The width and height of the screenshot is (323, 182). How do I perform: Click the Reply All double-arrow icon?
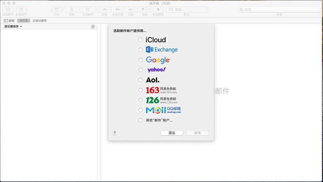point(117,9)
